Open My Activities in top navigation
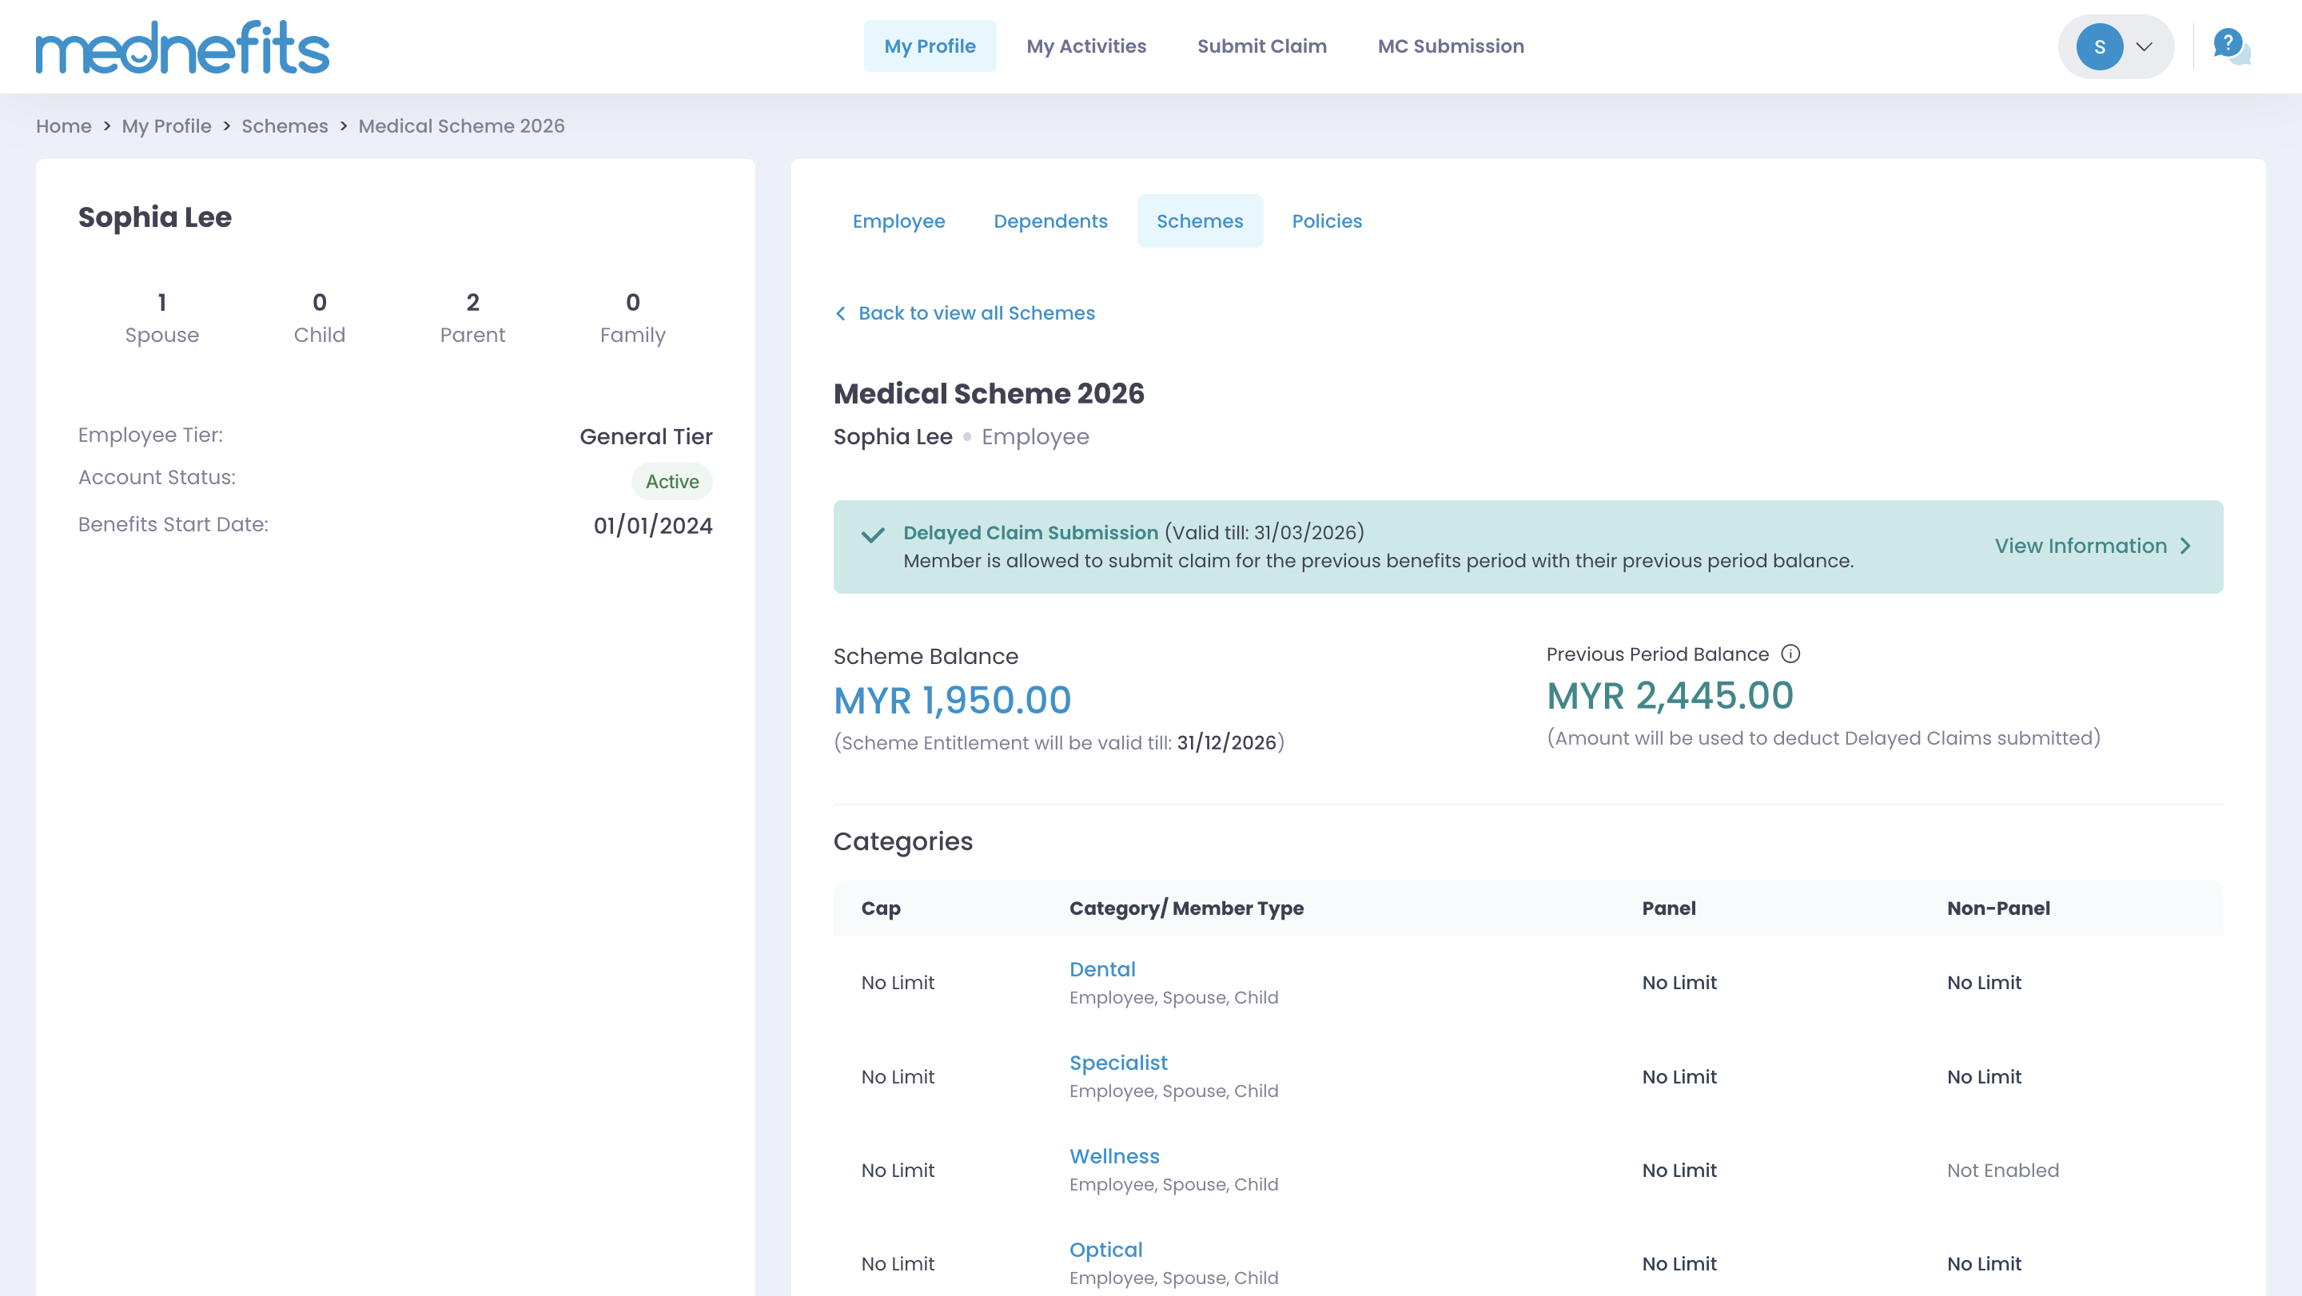This screenshot has height=1296, width=2302. tap(1085, 46)
